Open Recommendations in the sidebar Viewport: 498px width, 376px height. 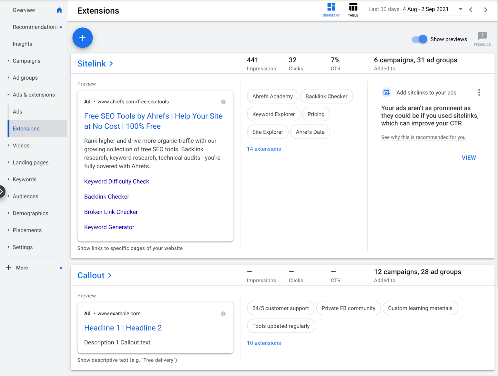point(35,27)
